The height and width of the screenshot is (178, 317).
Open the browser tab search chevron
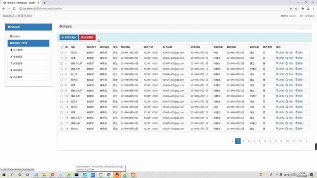pyautogui.click(x=290, y=2)
